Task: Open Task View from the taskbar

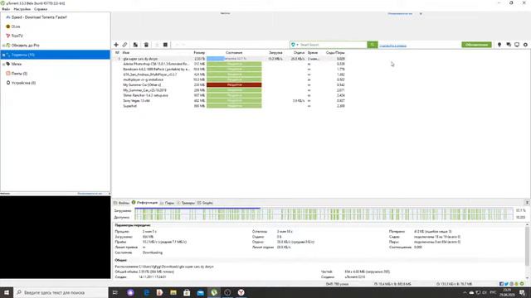Action: point(115,292)
